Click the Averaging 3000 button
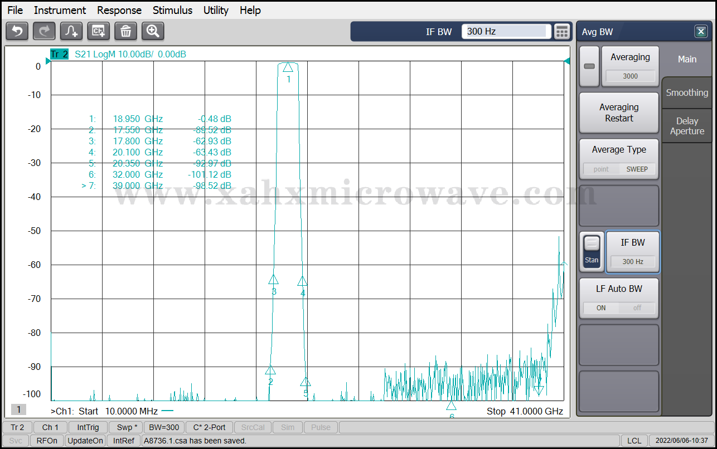This screenshot has width=717, height=449. pos(630,66)
